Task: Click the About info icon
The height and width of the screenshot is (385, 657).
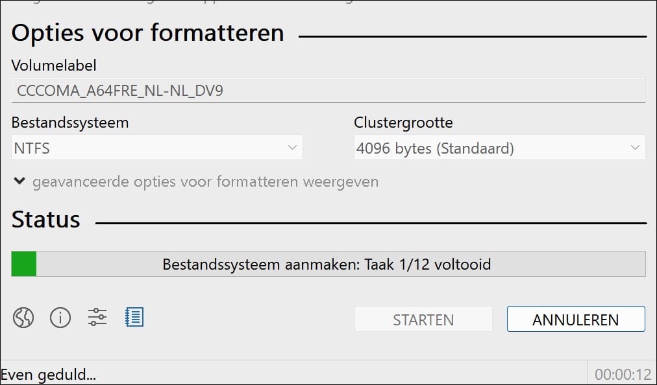Action: click(60, 318)
